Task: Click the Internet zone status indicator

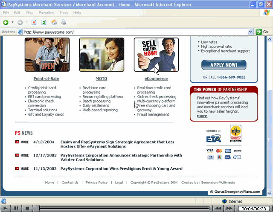Action: tap(232, 201)
